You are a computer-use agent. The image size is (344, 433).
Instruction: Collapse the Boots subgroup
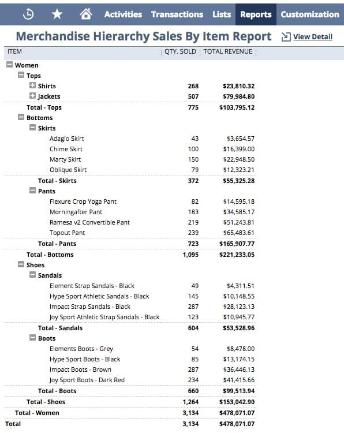(x=32, y=338)
